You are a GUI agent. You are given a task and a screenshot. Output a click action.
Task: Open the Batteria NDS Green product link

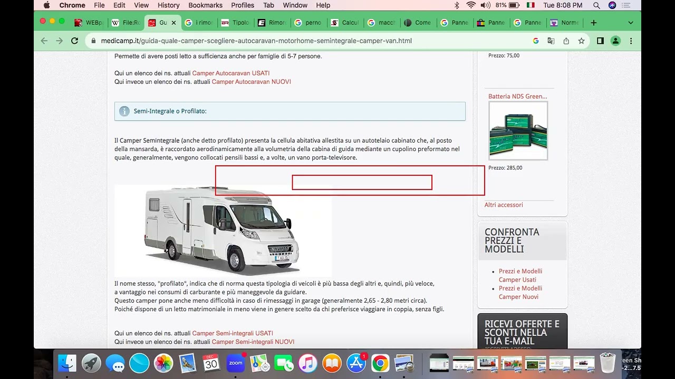tap(518, 96)
